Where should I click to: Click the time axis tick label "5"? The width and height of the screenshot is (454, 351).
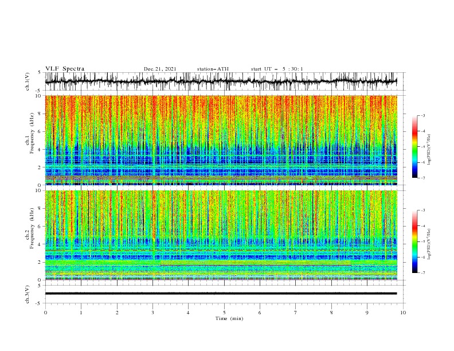click(224, 313)
